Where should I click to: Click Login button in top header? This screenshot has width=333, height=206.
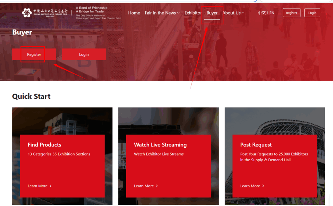tap(312, 13)
